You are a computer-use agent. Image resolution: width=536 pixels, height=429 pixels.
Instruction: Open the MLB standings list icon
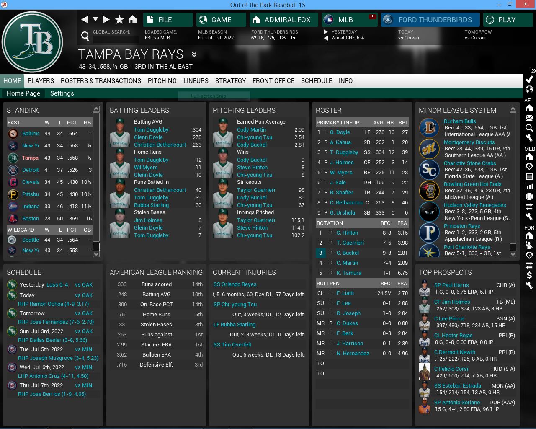pos(529,176)
